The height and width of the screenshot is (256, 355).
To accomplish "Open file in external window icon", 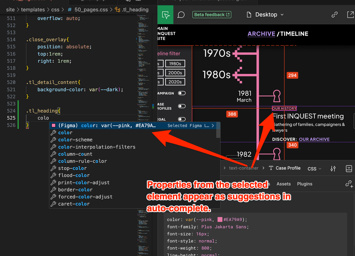I will coord(350,15).
